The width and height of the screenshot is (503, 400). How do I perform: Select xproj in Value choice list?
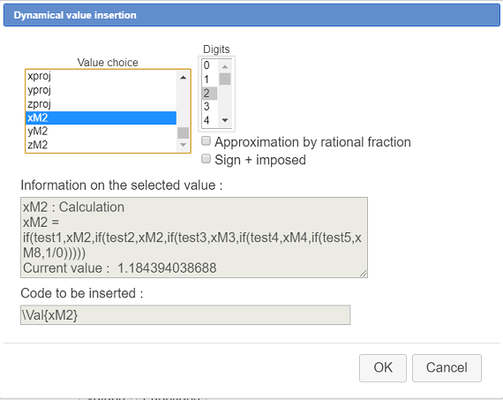pyautogui.click(x=101, y=77)
